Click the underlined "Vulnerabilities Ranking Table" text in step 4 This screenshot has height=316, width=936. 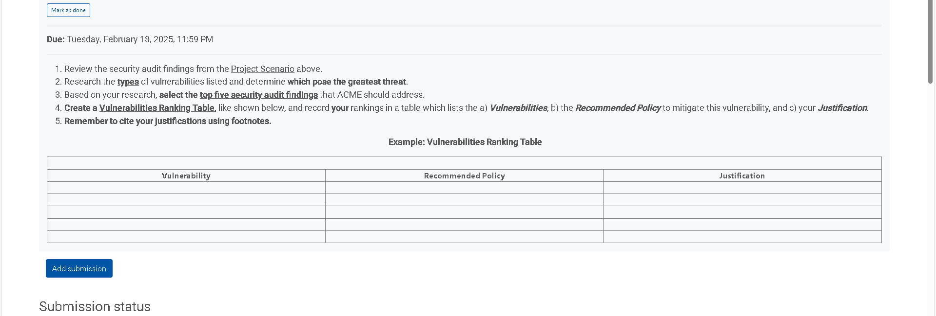point(156,108)
